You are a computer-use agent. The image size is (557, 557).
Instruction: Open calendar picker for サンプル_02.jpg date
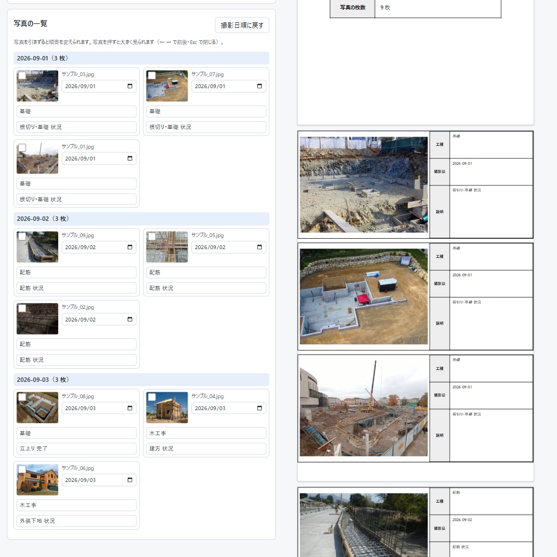pyautogui.click(x=129, y=319)
